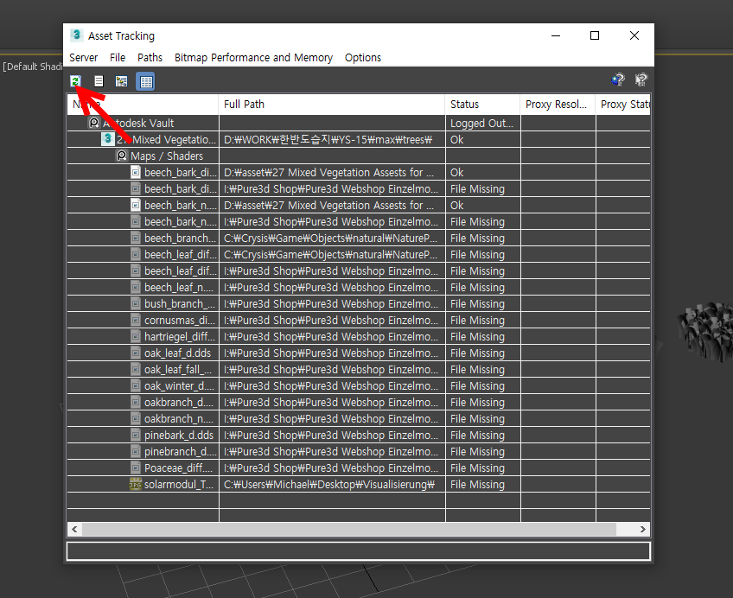
Task: Click the horizontal scrollbar right arrow
Action: coord(643,530)
